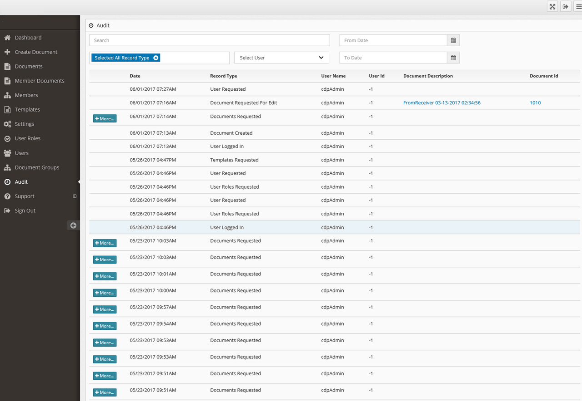The width and height of the screenshot is (582, 401).
Task: Click the User Name column header
Action: point(333,76)
